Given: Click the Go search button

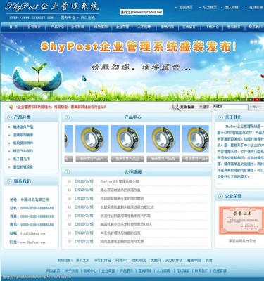Looking at the screenshot, I should tap(256, 107).
